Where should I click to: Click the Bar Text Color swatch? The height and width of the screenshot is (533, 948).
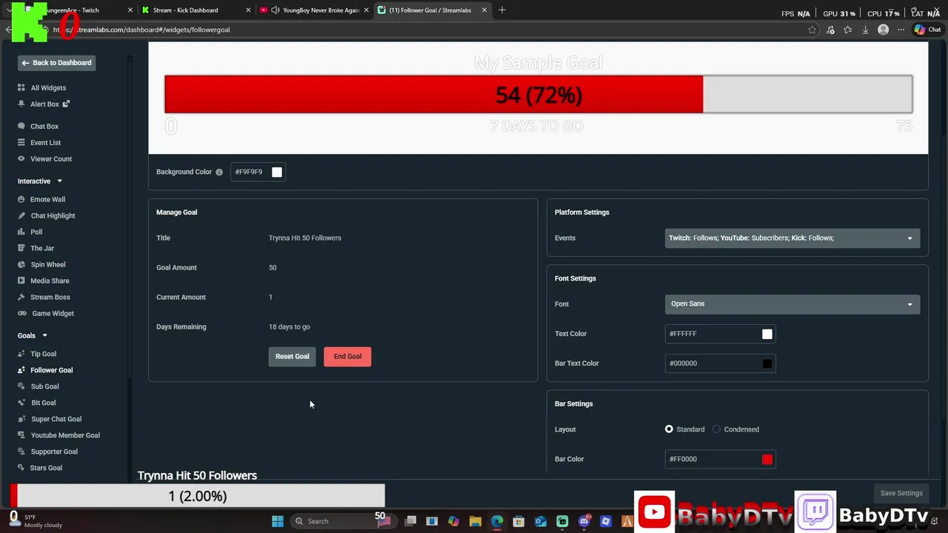click(x=767, y=363)
